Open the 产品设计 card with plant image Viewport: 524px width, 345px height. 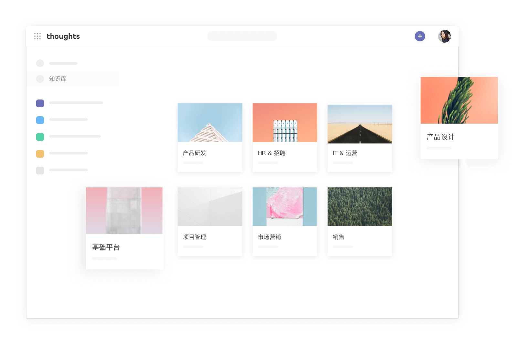(x=459, y=118)
